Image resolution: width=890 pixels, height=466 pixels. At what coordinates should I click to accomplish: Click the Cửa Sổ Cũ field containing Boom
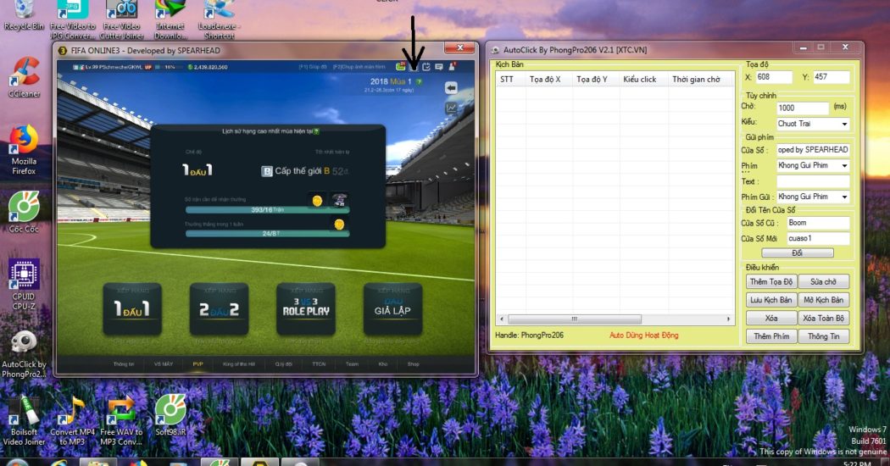818,223
